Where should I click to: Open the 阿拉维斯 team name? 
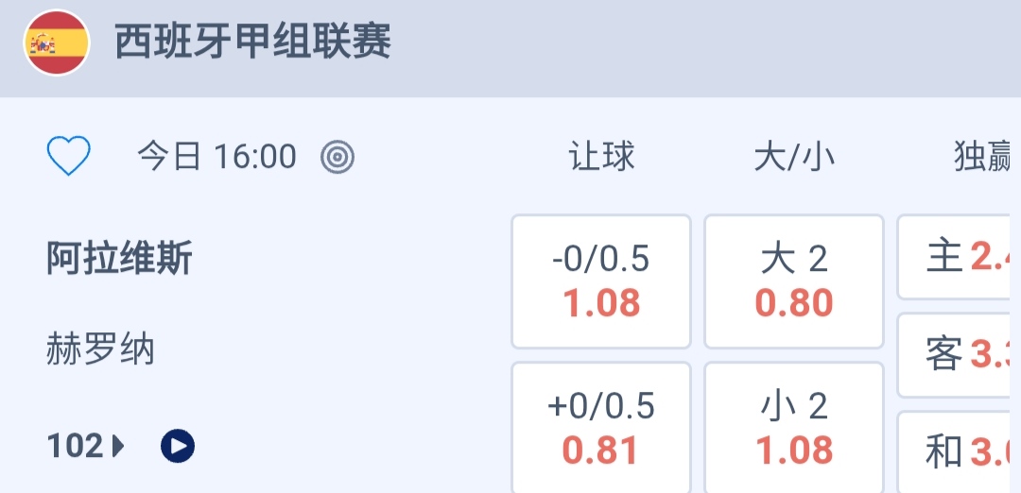click(x=119, y=258)
